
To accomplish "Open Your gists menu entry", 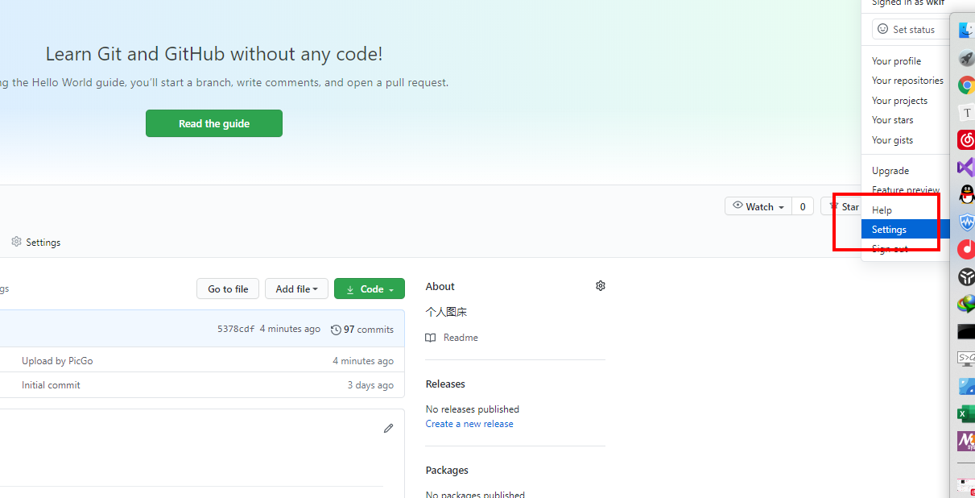I will click(892, 140).
